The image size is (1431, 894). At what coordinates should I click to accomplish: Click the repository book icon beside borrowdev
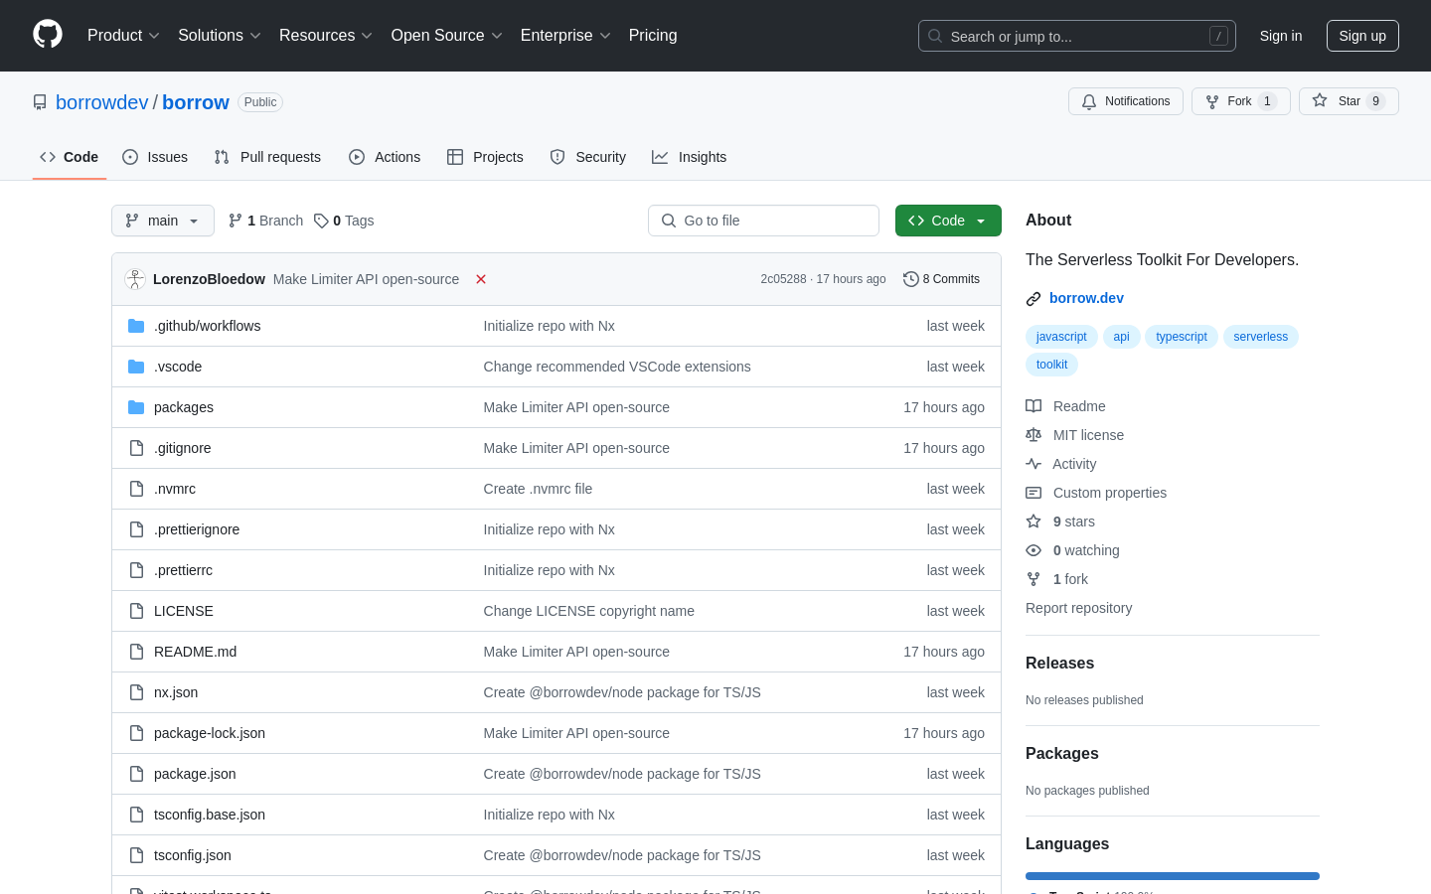click(x=40, y=102)
